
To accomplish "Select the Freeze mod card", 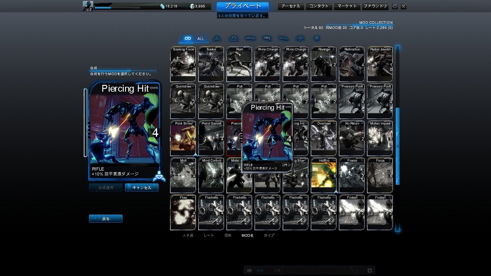I will [x=352, y=175].
